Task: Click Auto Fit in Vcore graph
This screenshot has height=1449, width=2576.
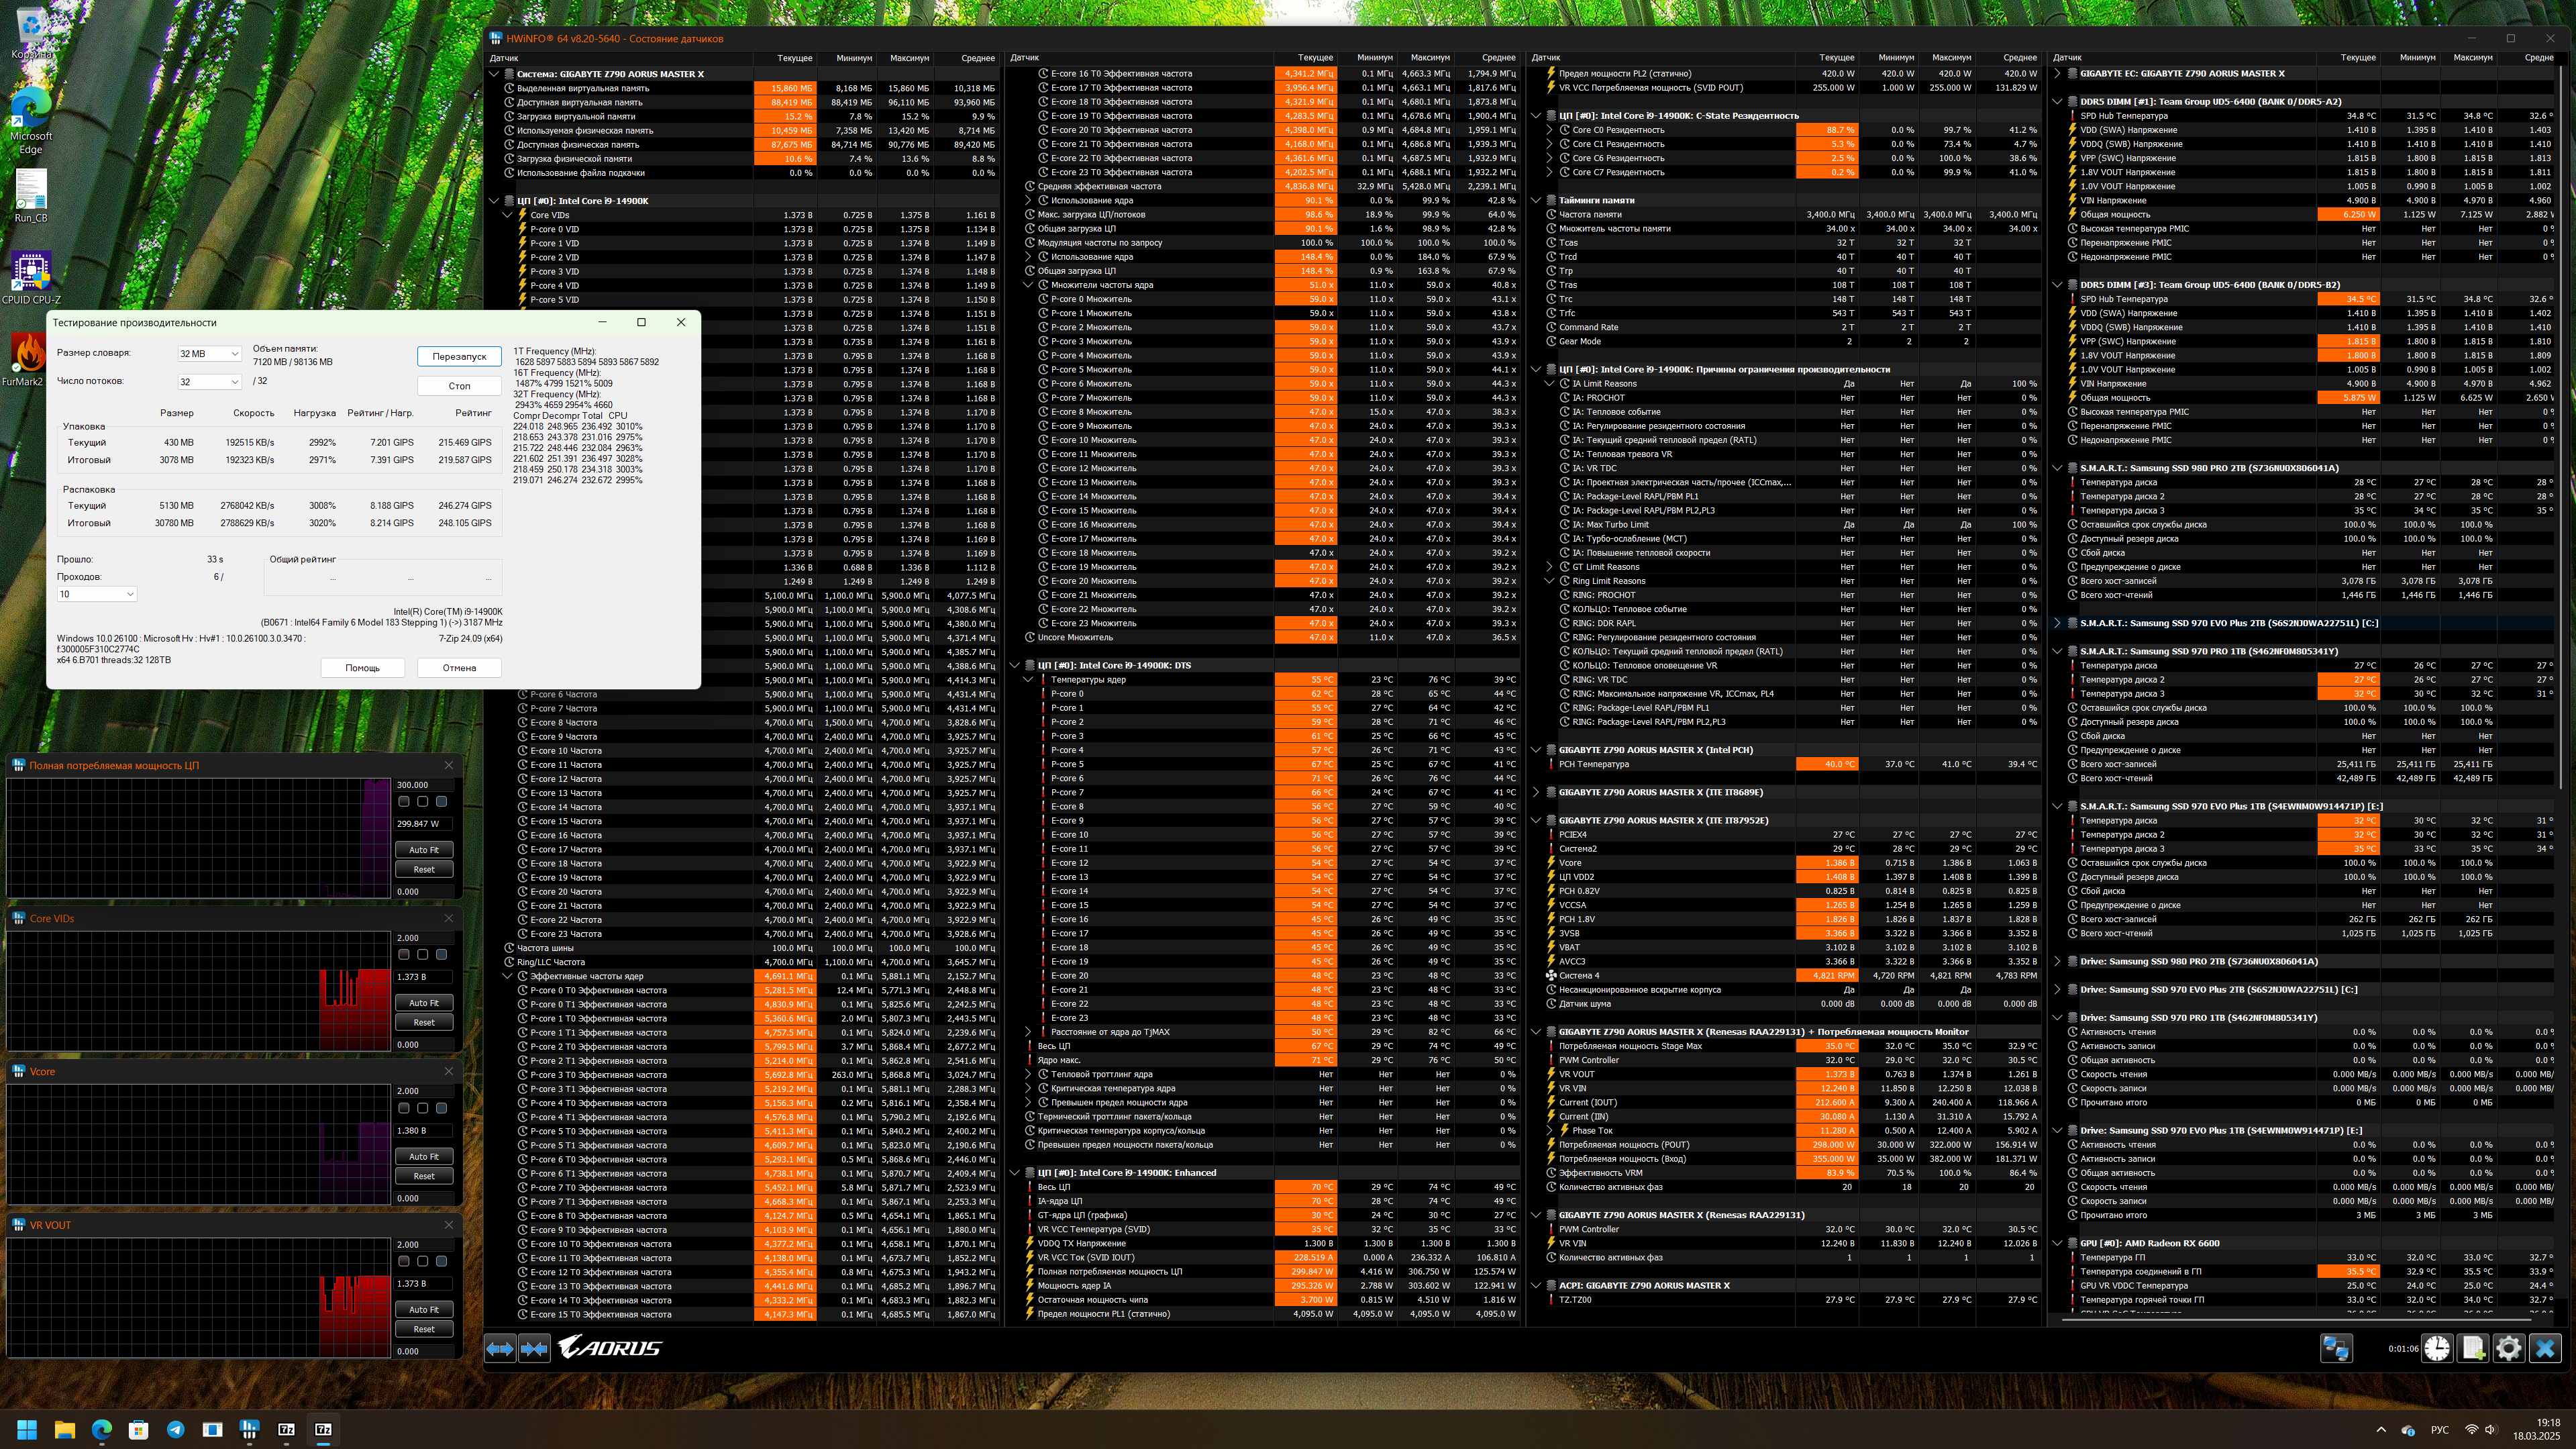Action: pos(424,1156)
